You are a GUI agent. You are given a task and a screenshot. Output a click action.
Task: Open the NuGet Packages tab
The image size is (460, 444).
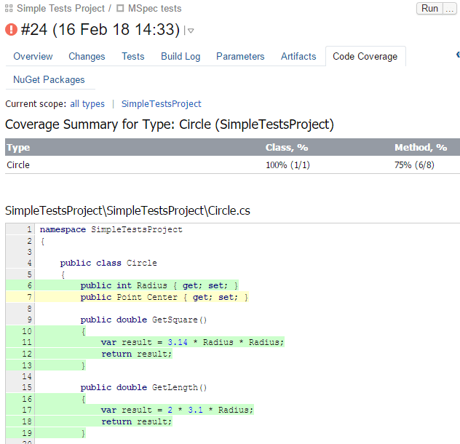(49, 79)
